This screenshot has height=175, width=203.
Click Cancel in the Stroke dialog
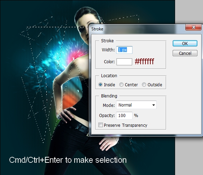pos(185,53)
